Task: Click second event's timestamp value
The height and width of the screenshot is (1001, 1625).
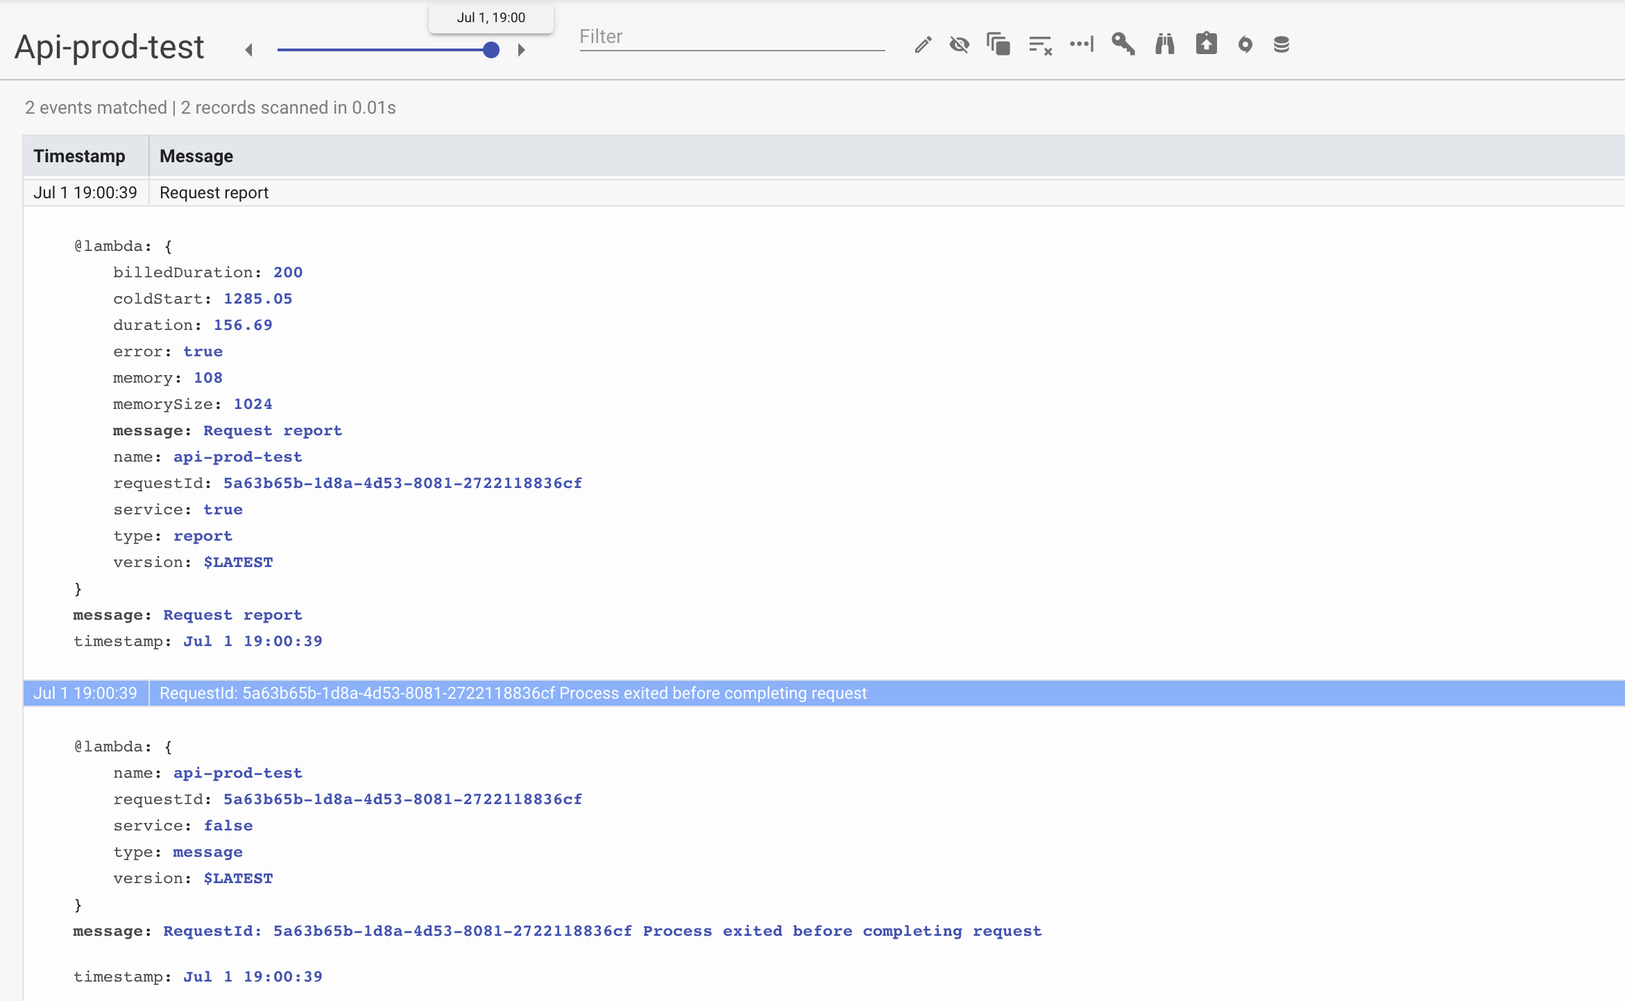Action: point(253,977)
